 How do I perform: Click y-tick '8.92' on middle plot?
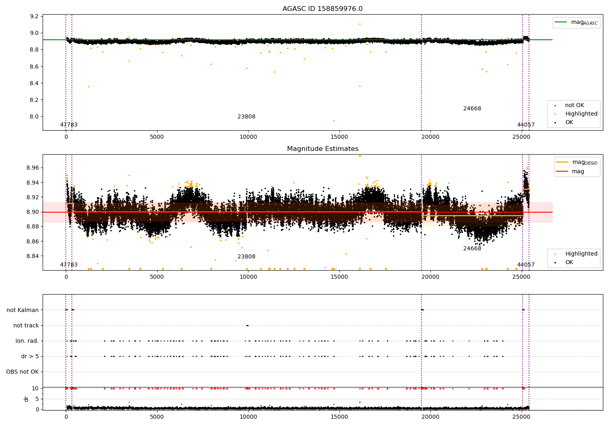click(x=33, y=197)
